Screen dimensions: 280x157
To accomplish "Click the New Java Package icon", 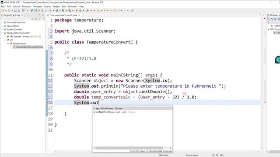I will 77,10.
